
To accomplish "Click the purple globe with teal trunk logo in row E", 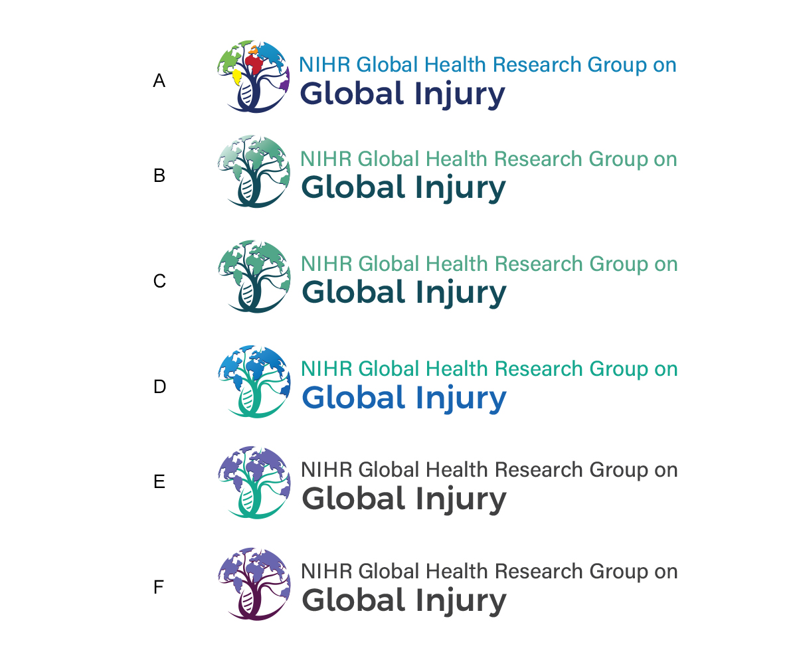I will coord(254,482).
